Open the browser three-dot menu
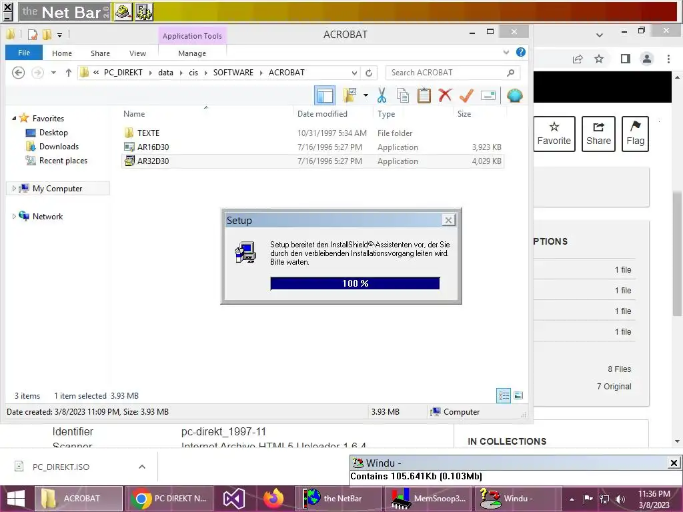The image size is (683, 512). point(668,59)
